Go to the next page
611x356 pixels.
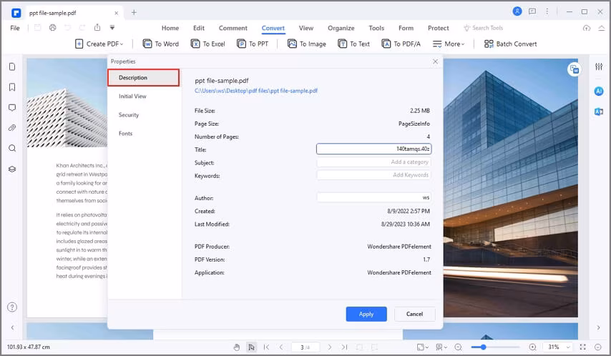point(330,347)
